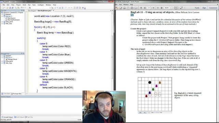Open the File menu in JCreator
219x123 pixels.
tap(4, 5)
